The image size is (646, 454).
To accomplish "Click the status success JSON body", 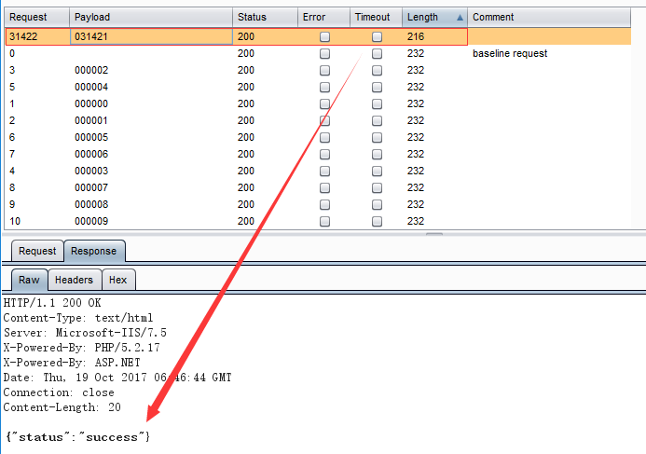I will coord(78,437).
